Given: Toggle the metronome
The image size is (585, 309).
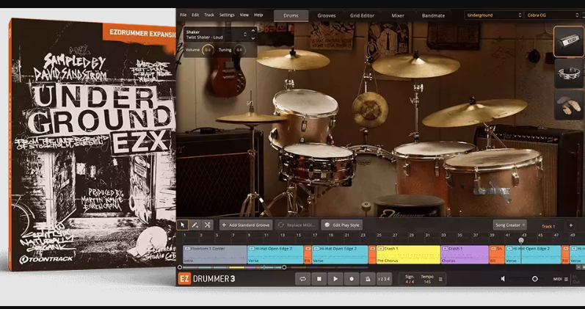Looking at the screenshot, I should [x=368, y=279].
